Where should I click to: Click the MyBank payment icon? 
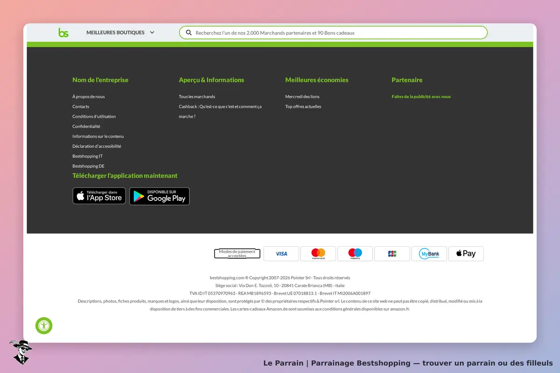(x=429, y=254)
